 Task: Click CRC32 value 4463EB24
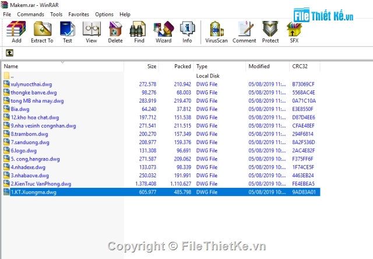pyautogui.click(x=303, y=176)
